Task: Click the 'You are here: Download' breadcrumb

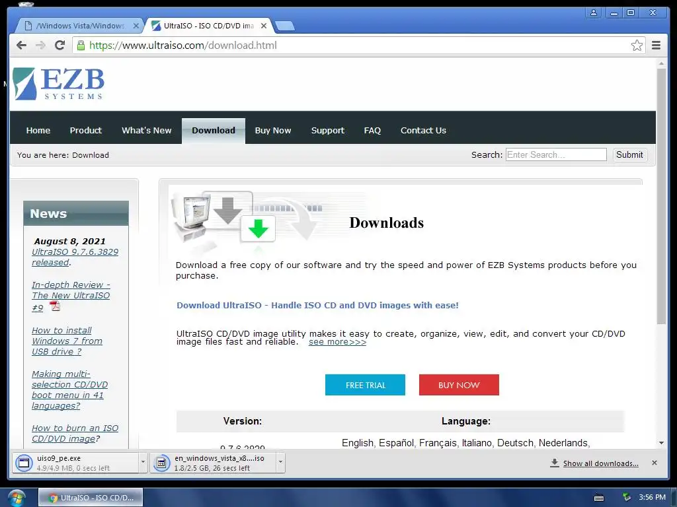Action: click(63, 154)
